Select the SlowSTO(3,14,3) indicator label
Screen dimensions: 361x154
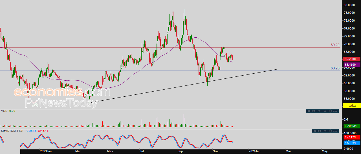pyautogui.click(x=12, y=131)
